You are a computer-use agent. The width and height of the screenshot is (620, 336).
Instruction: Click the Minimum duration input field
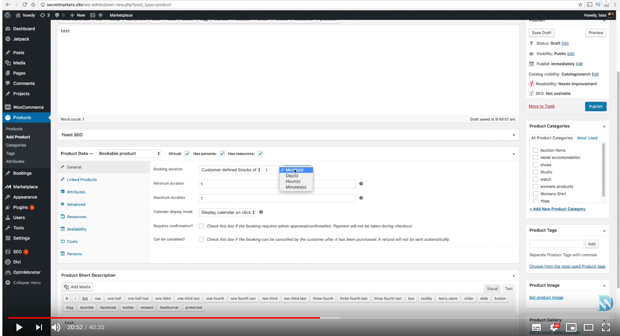(x=277, y=184)
